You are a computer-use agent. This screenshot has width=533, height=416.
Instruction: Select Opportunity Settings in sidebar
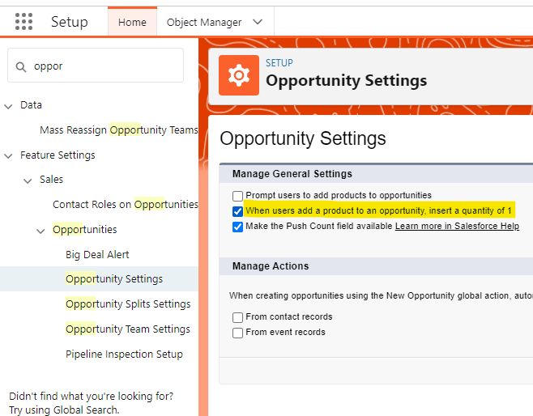(114, 278)
